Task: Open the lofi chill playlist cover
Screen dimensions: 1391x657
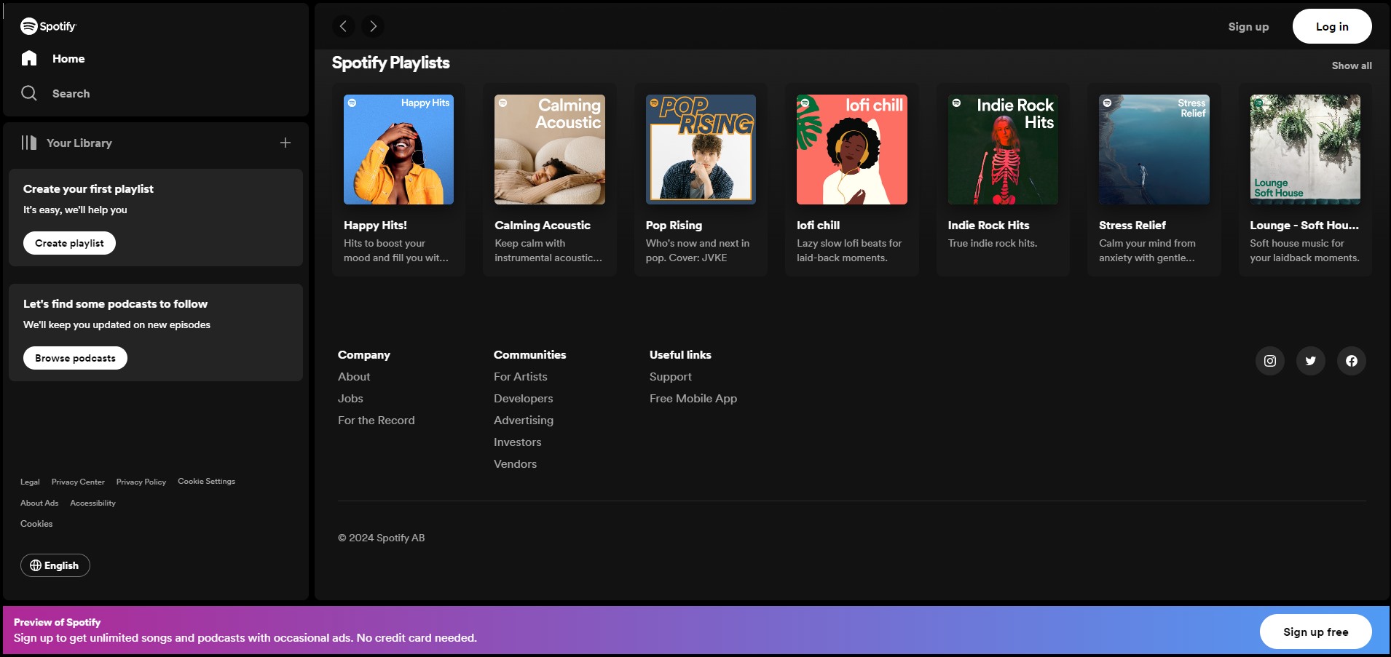Action: pos(852,149)
